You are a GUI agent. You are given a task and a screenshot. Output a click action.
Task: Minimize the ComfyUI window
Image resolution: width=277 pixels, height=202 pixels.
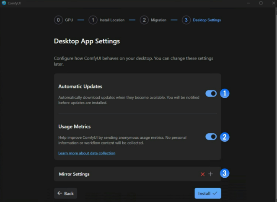pyautogui.click(x=249, y=3)
